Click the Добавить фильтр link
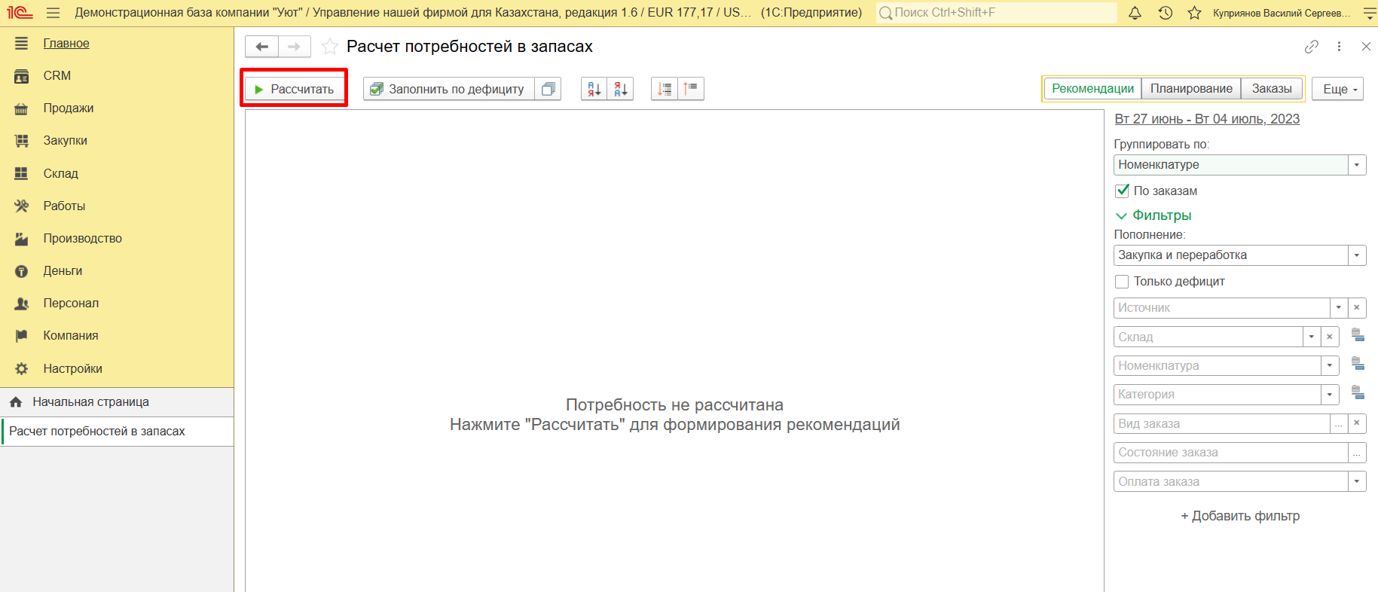The height and width of the screenshot is (592, 1378). 1240,516
